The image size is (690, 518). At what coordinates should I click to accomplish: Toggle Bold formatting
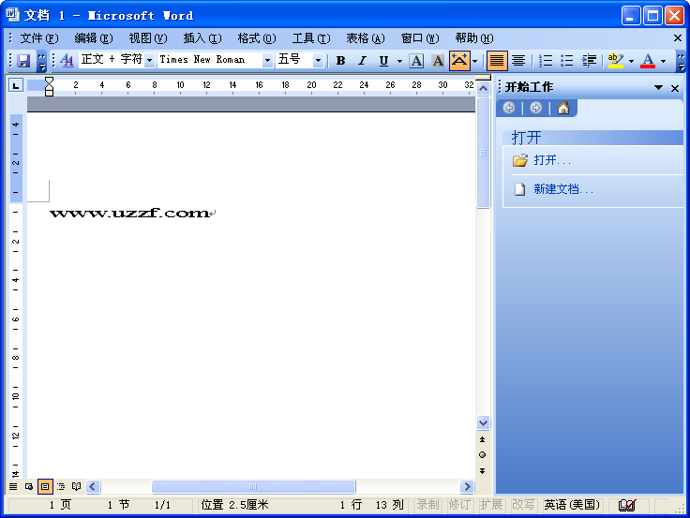[x=340, y=60]
